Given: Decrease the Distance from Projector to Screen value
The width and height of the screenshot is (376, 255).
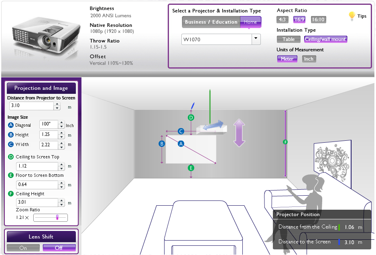Looking at the screenshot, I should point(57,108).
